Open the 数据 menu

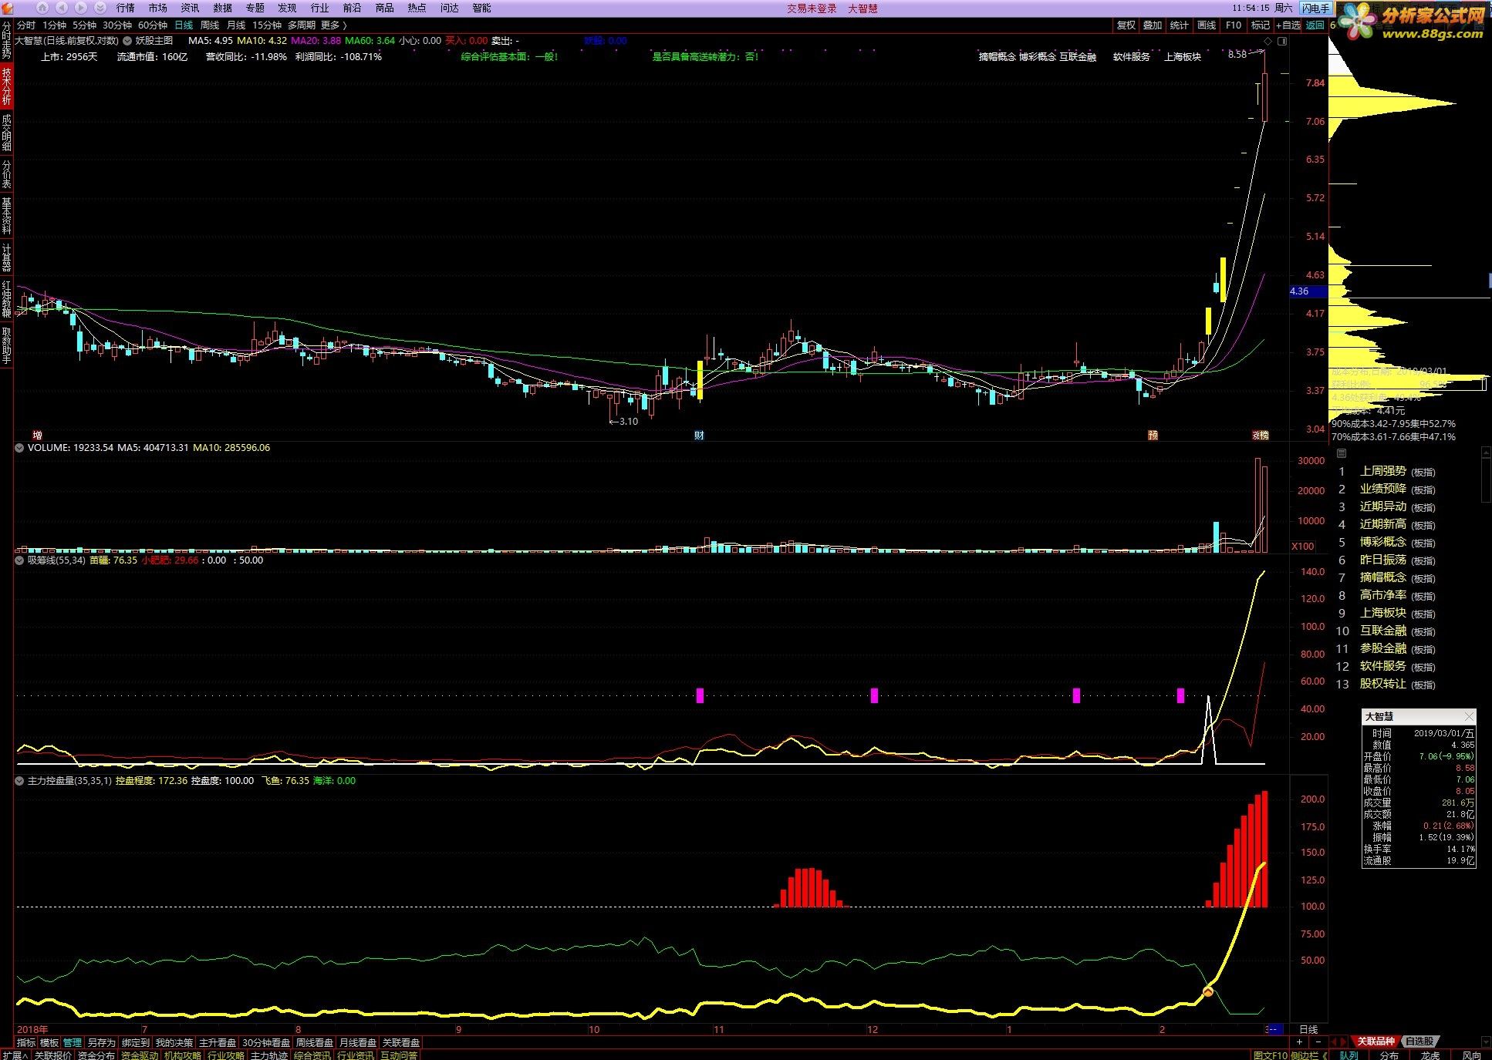click(x=223, y=8)
